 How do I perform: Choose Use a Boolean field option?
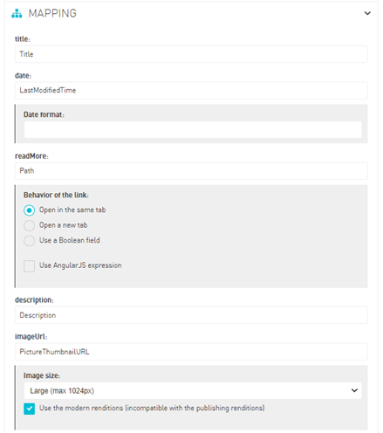pos(29,241)
